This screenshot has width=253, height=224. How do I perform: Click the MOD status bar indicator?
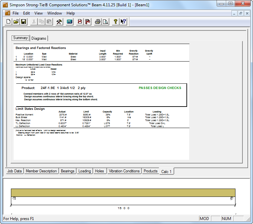click(204, 219)
